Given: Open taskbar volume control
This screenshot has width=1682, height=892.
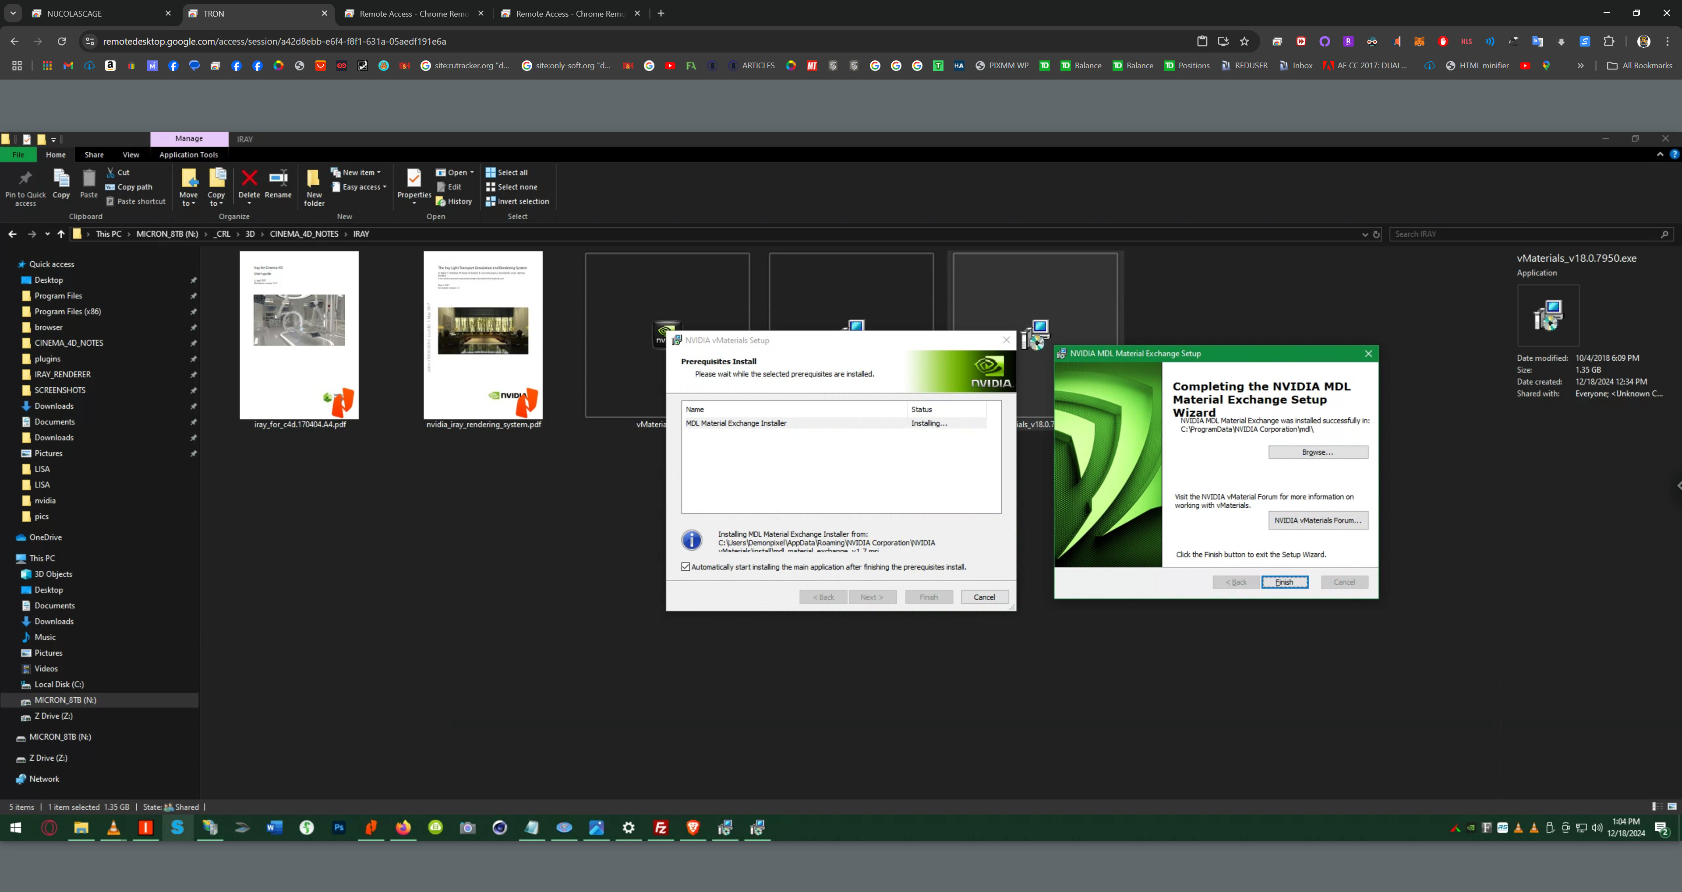Looking at the screenshot, I should click(1597, 827).
